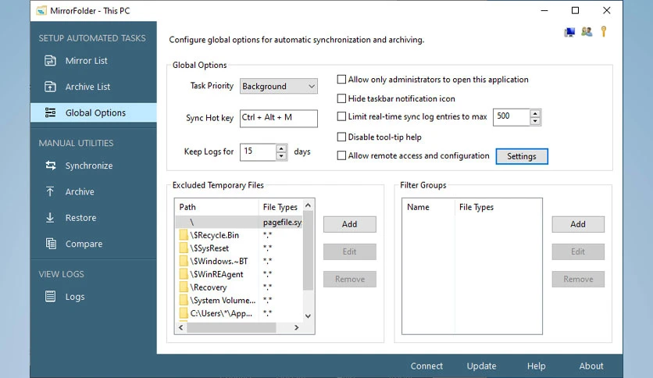Screen dimensions: 653x378
Task: Open Mirror List section
Action: 93,61
